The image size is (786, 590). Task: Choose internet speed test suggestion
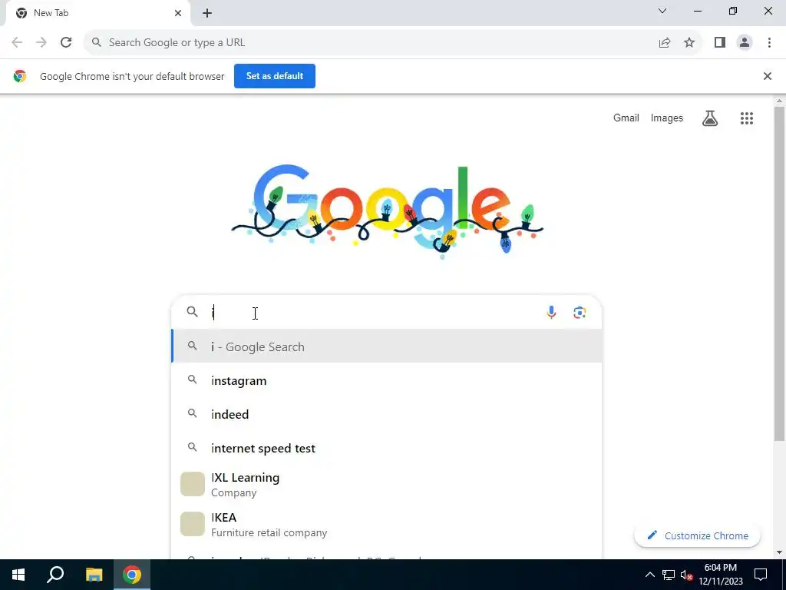(387, 448)
